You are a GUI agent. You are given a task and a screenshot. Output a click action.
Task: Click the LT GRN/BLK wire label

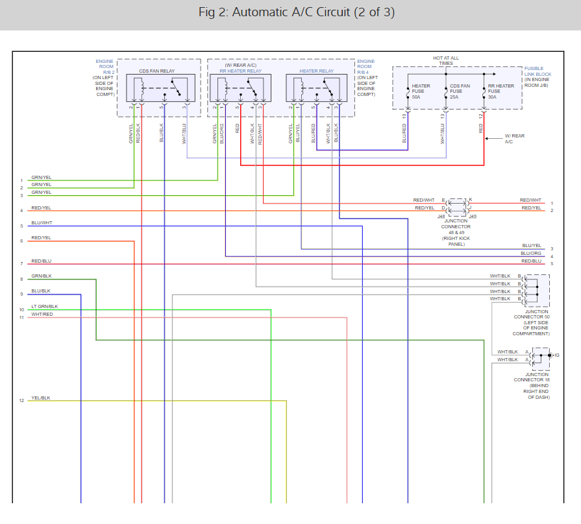pyautogui.click(x=44, y=306)
